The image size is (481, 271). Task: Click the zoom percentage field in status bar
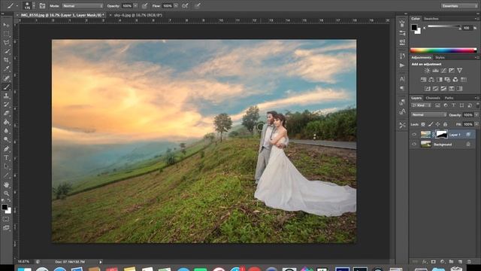pos(23,262)
